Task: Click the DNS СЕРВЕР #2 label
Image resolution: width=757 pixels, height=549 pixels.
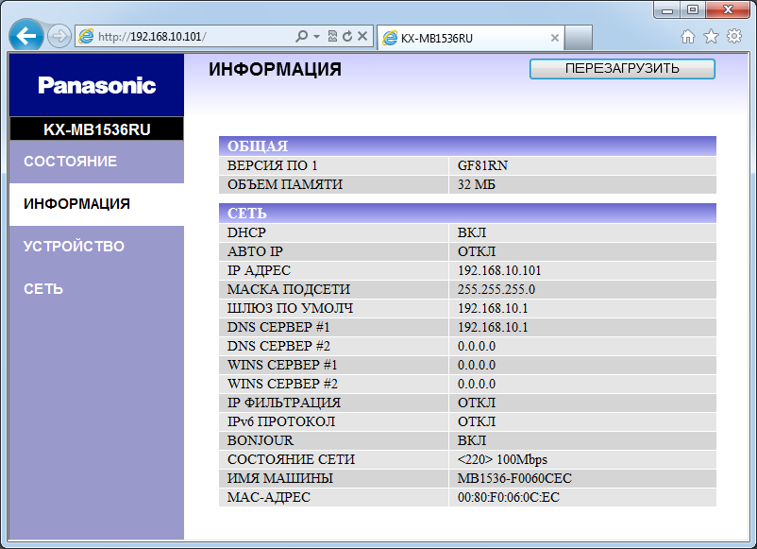Action: coord(278,346)
